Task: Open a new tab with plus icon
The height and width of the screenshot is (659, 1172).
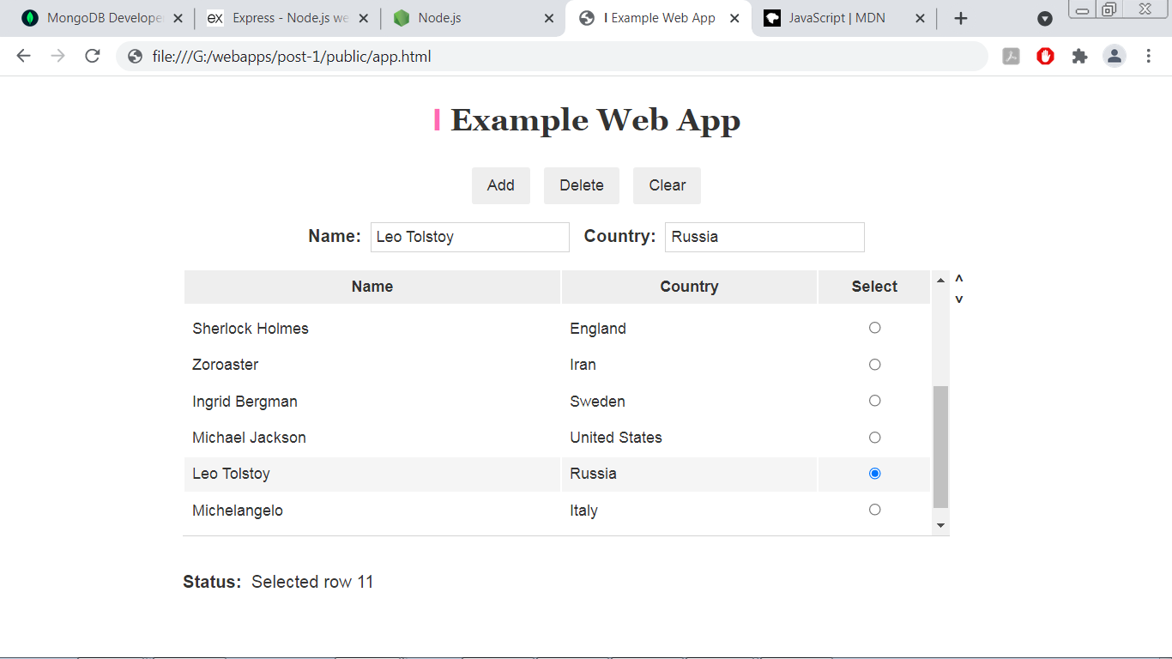Action: pos(961,18)
